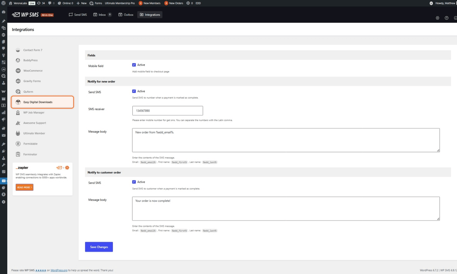This screenshot has height=274, width=457.
Task: Click the Live status badge
Action: click(32, 3)
